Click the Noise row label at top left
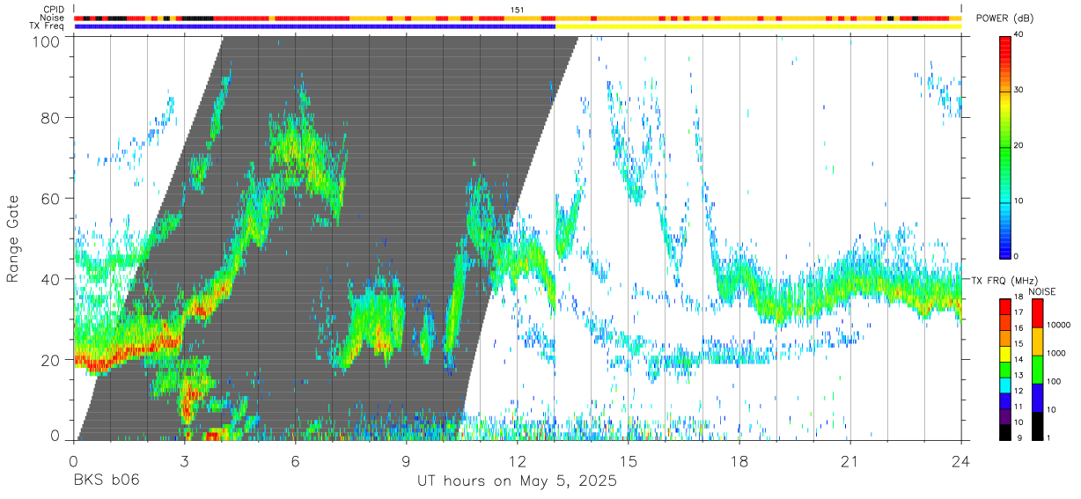The width and height of the screenshot is (1081, 499). (x=53, y=18)
